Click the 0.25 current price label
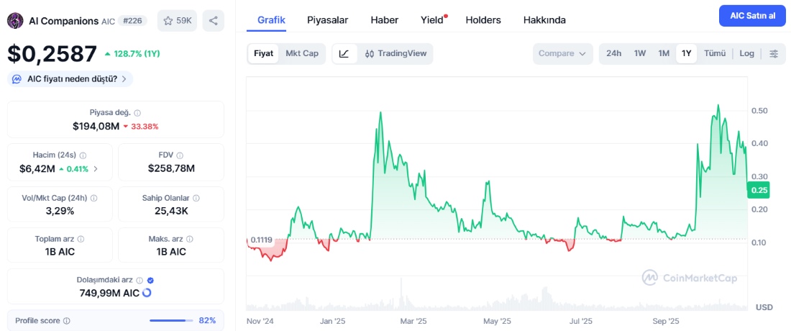Screen dimensions: 791x331 point(759,190)
